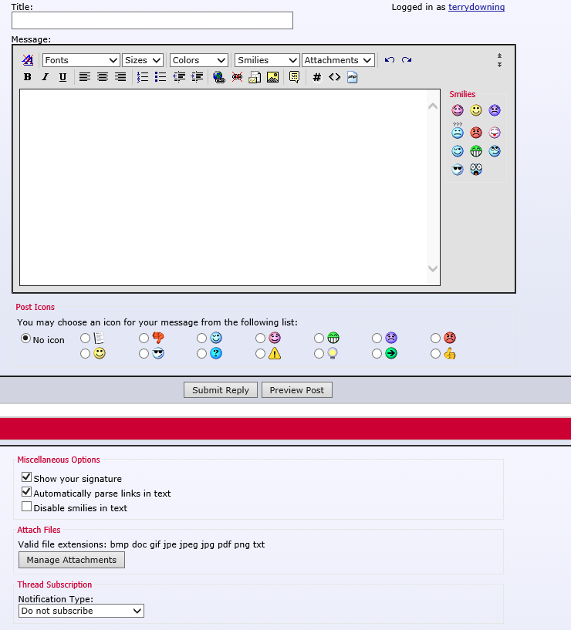
Task: Insert an email link
Action: 255,77
